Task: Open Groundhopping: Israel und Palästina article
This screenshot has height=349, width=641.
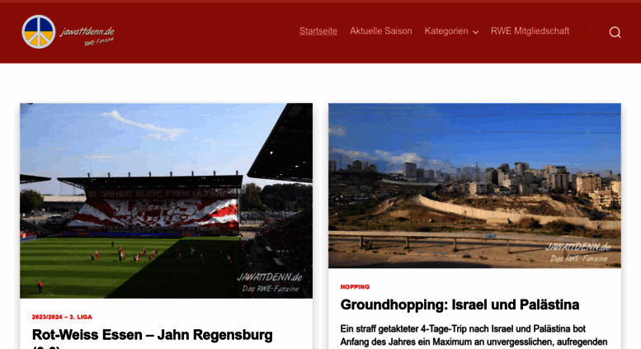Action: click(460, 305)
